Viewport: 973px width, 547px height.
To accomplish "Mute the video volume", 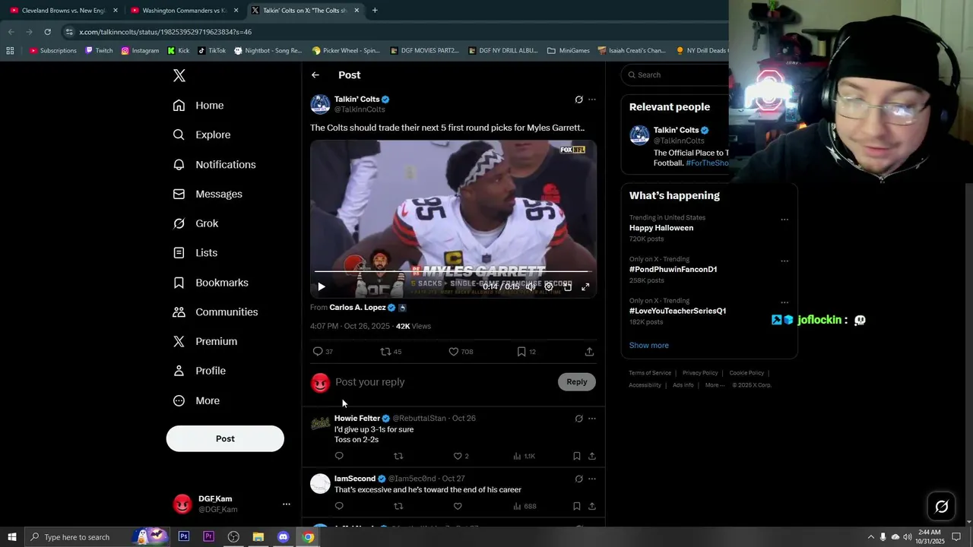I will (531, 286).
